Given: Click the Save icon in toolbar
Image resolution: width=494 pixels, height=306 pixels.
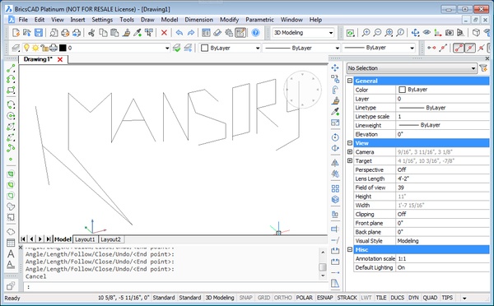Looking at the screenshot, I should tap(39, 32).
